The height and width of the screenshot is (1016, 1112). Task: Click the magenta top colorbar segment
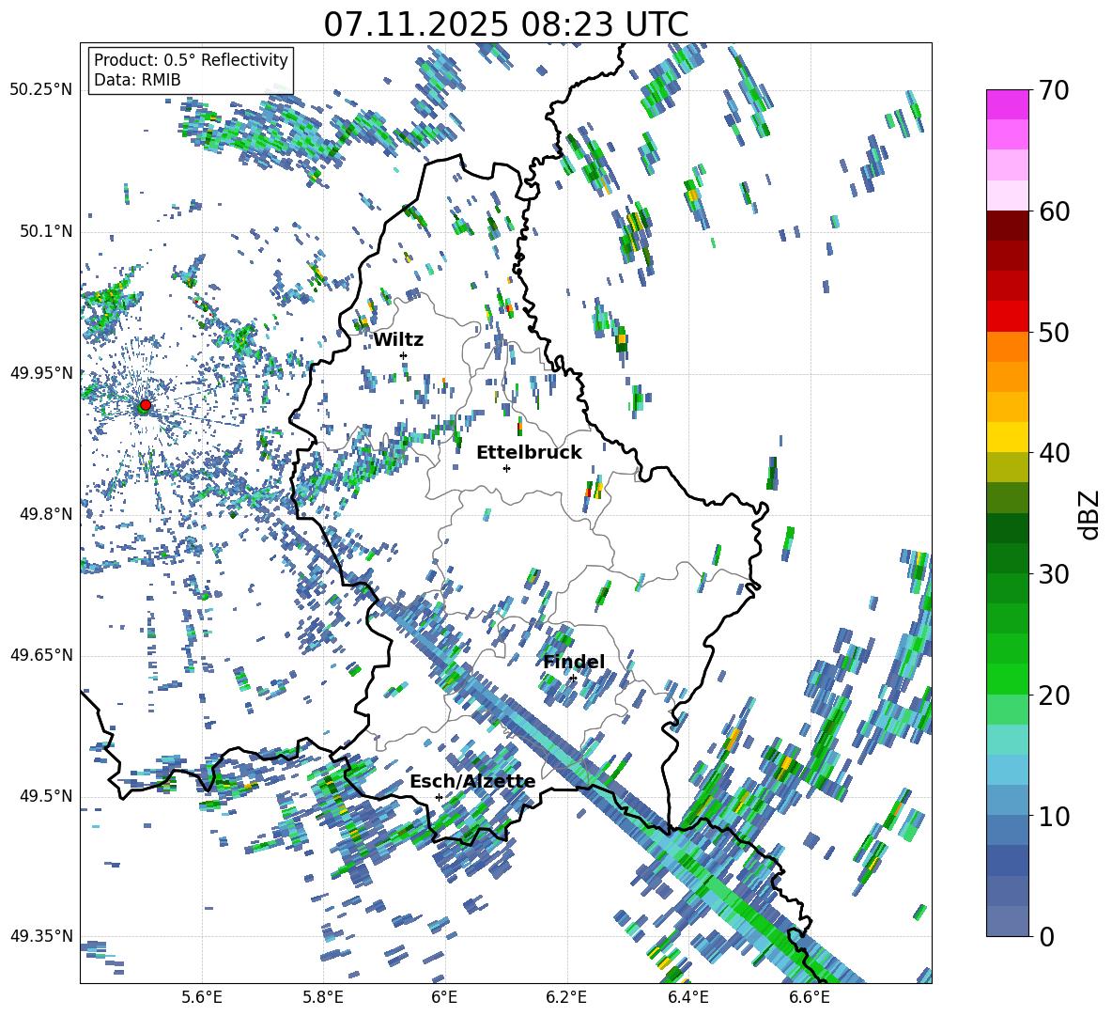[x=1007, y=104]
